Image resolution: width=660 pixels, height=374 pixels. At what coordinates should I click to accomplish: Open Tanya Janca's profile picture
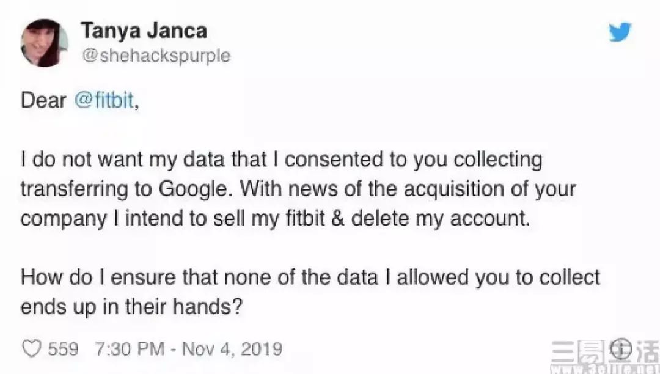point(45,43)
